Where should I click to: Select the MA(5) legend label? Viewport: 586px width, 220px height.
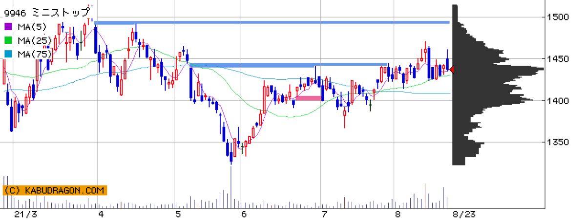[31, 27]
